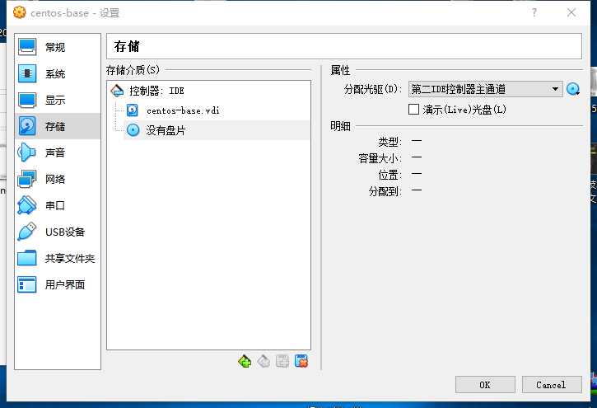Close the centos-base 设置 dialog

(x=571, y=12)
